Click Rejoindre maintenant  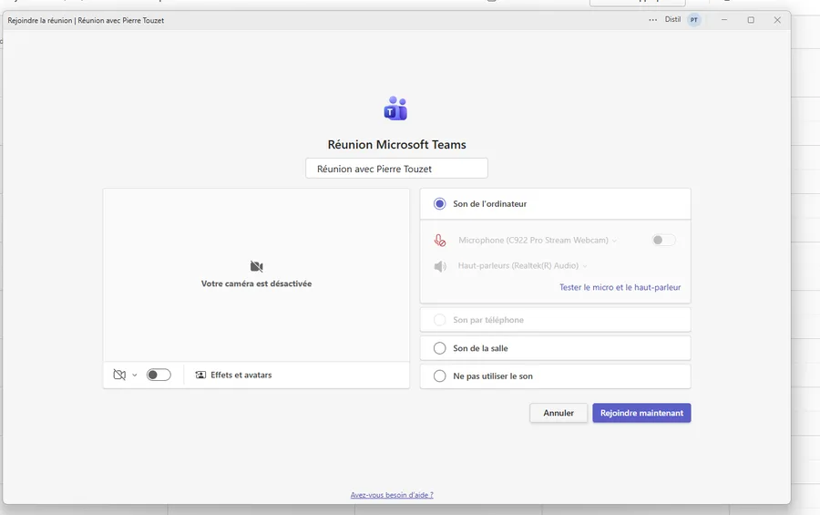[641, 413]
